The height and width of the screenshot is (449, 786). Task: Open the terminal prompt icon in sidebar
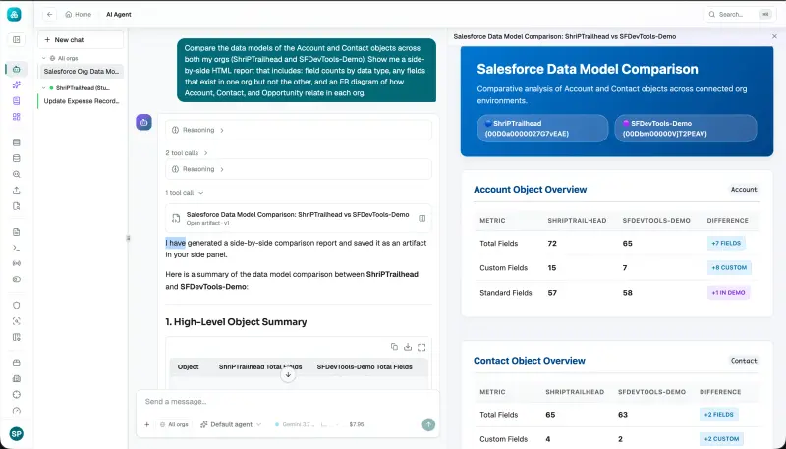click(16, 248)
